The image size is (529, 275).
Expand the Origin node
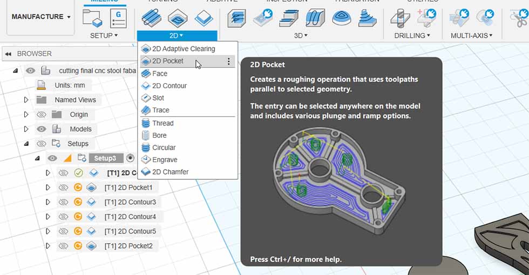click(26, 114)
